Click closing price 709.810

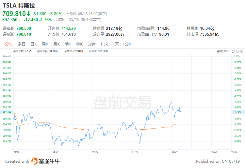(14, 14)
